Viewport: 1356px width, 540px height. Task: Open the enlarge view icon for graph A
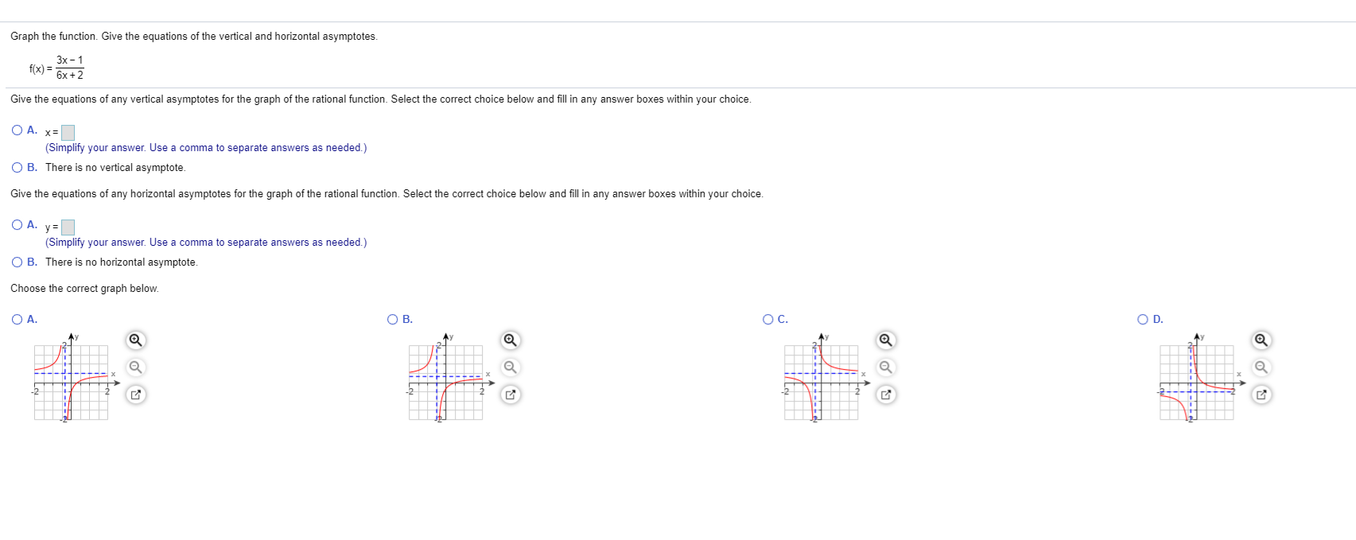click(x=134, y=394)
